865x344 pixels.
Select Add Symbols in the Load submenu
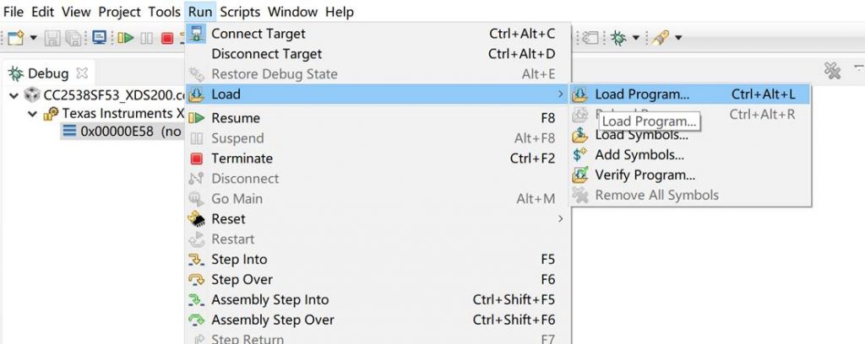(x=639, y=155)
